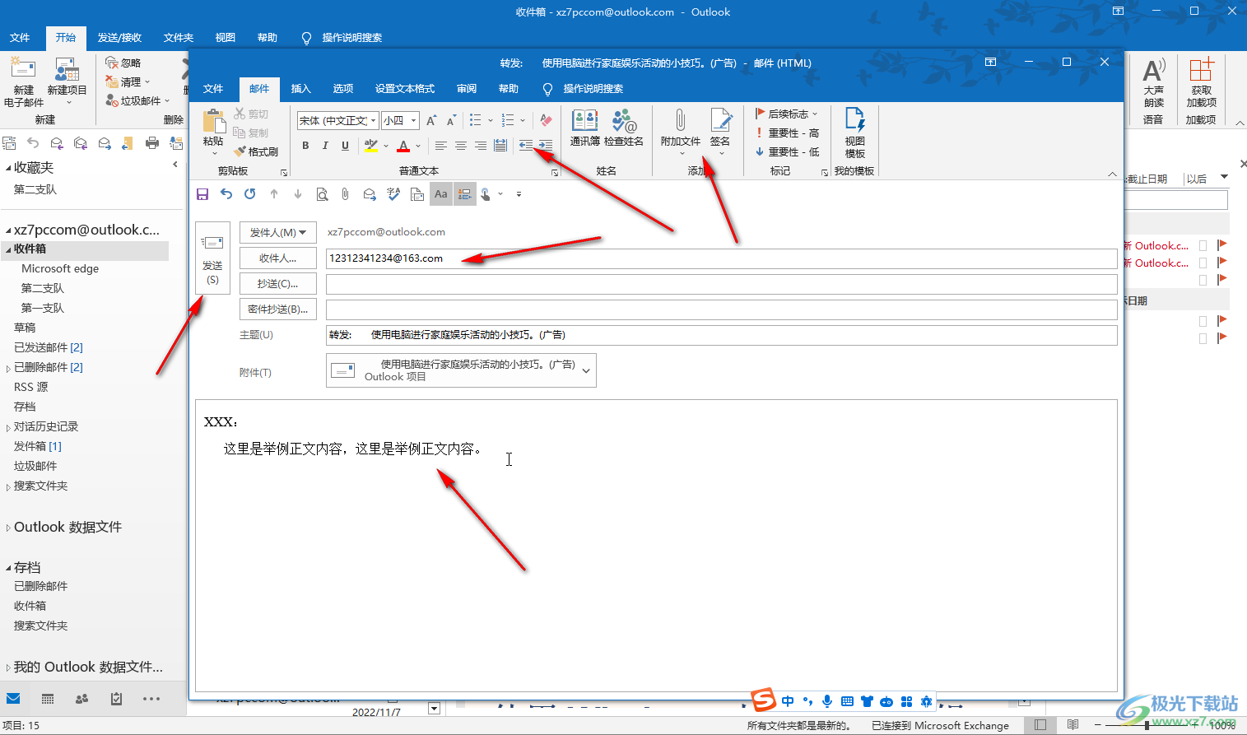This screenshot has height=735, width=1247.
Task: Toggle italic formatting
Action: (325, 146)
